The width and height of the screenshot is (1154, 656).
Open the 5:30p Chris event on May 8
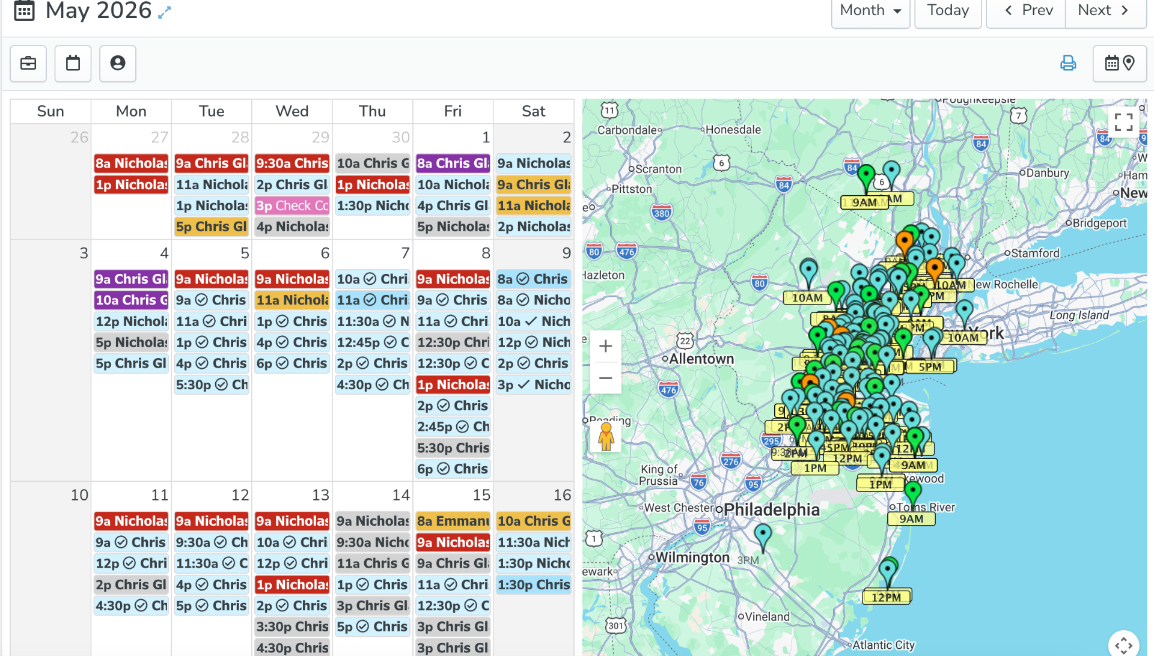[x=453, y=448]
